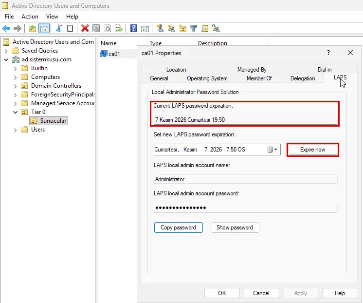
Task: Click the Cut scissors icon
Action: point(59,29)
